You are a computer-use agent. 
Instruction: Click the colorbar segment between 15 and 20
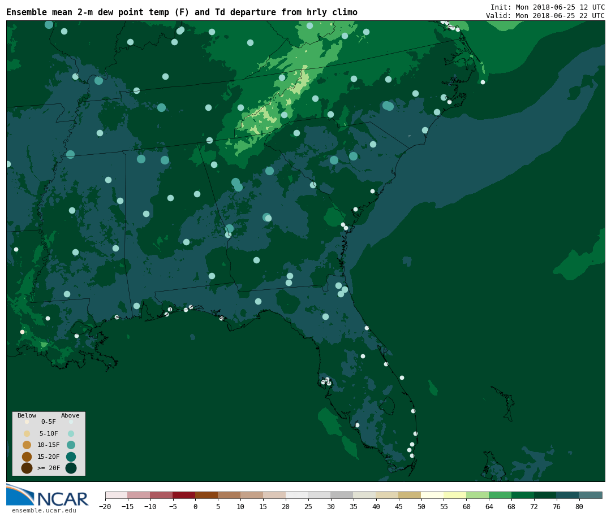coord(275,495)
